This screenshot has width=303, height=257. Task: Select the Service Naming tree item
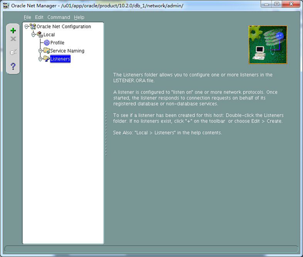[x=67, y=51]
